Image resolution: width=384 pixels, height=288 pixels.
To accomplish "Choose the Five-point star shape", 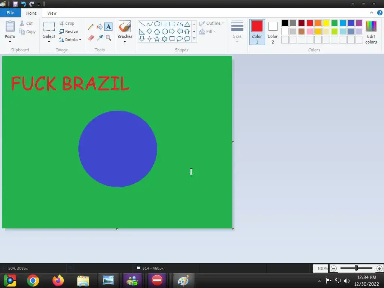I will (157, 39).
